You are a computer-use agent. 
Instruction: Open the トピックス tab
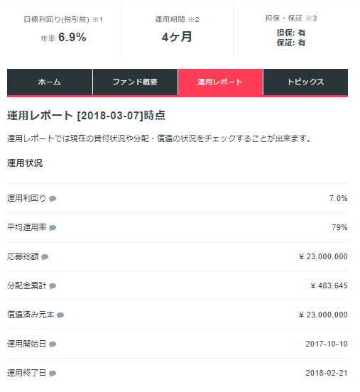305,82
